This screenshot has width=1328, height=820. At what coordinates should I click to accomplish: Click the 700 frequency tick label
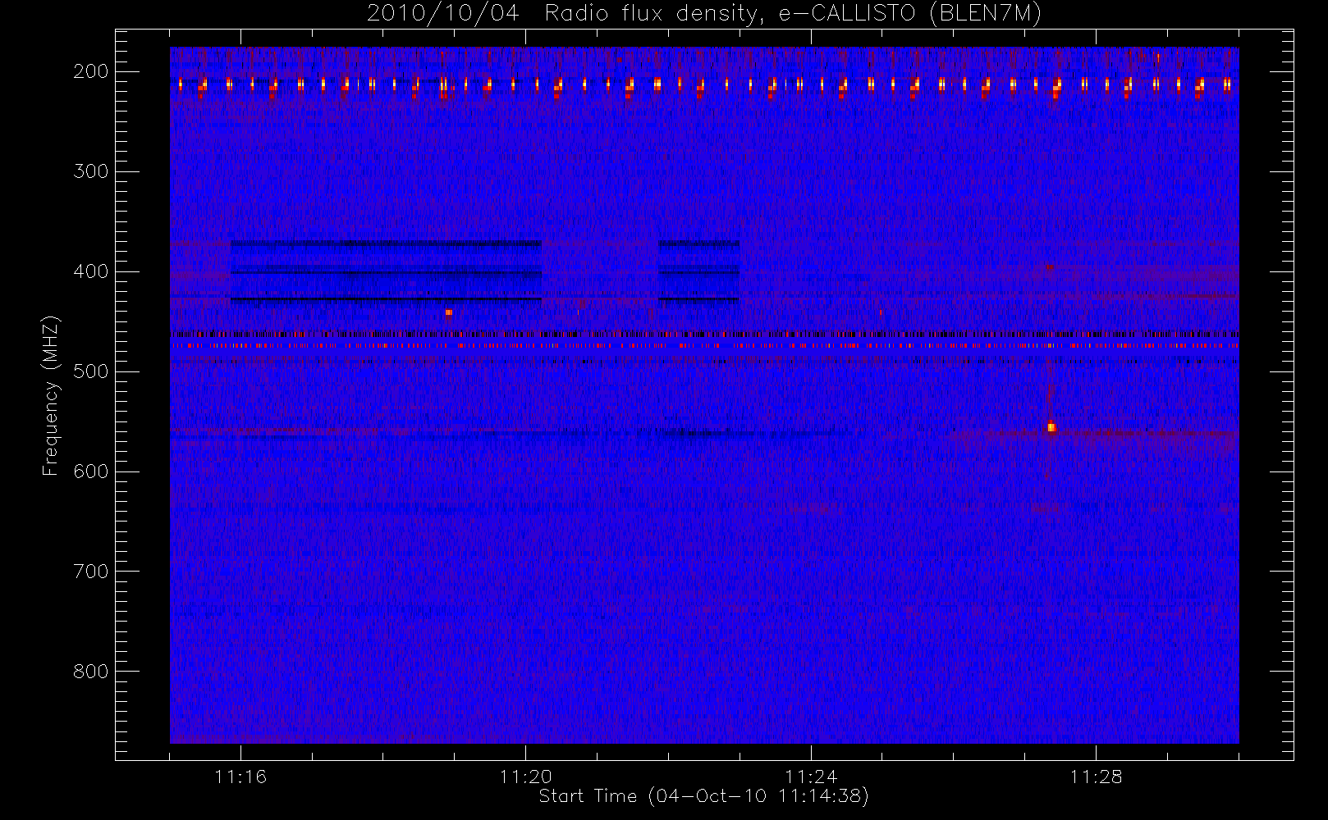click(91, 572)
